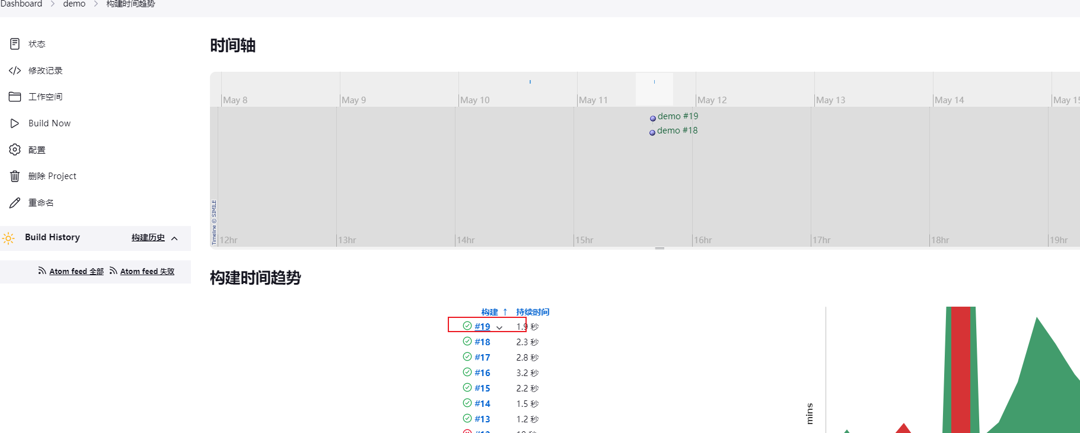Click the highlighted overview band in timeline
Viewport: 1080px width, 433px height.
pos(654,89)
